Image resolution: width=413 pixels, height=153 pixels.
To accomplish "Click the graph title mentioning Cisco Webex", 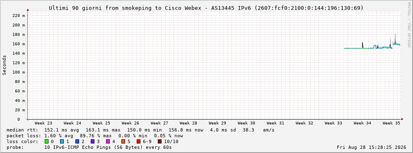I will point(206,8).
